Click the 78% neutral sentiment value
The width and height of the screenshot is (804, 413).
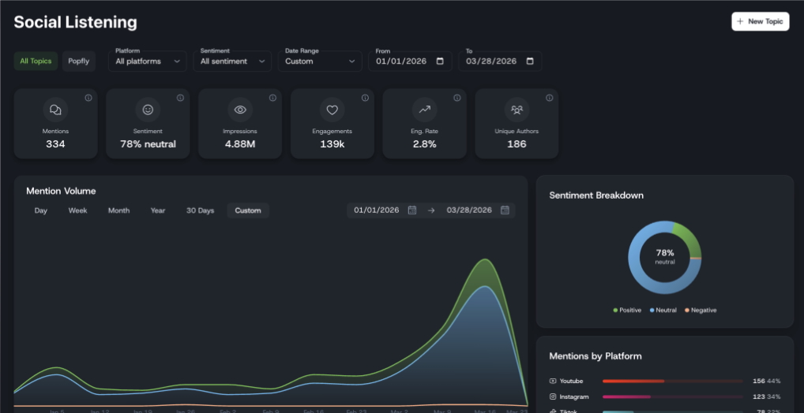point(148,143)
